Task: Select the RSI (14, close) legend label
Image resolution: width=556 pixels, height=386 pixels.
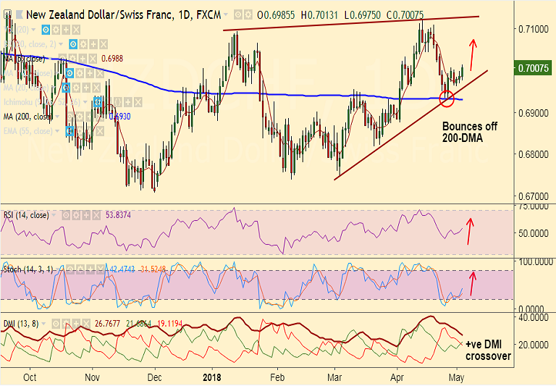Action: click(26, 215)
